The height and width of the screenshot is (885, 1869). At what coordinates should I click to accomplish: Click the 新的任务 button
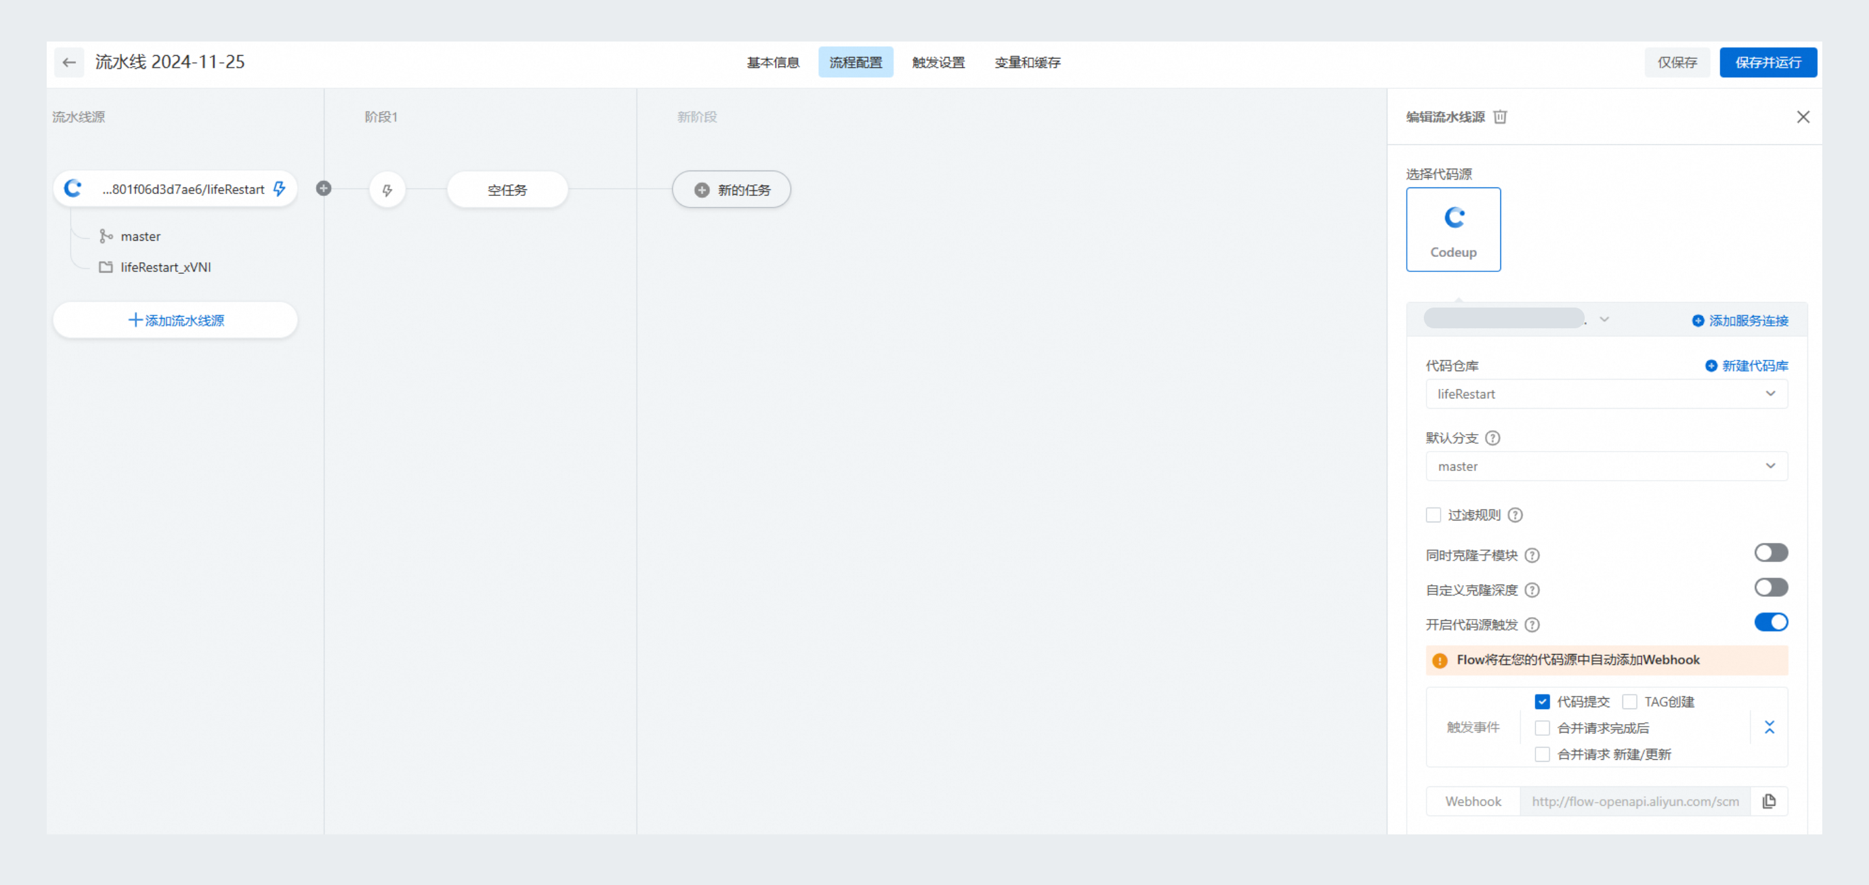pyautogui.click(x=731, y=190)
